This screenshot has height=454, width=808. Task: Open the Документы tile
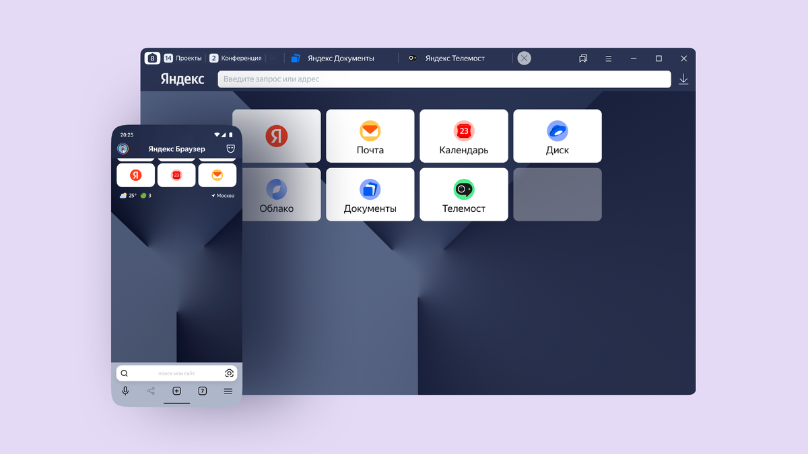pos(370,194)
